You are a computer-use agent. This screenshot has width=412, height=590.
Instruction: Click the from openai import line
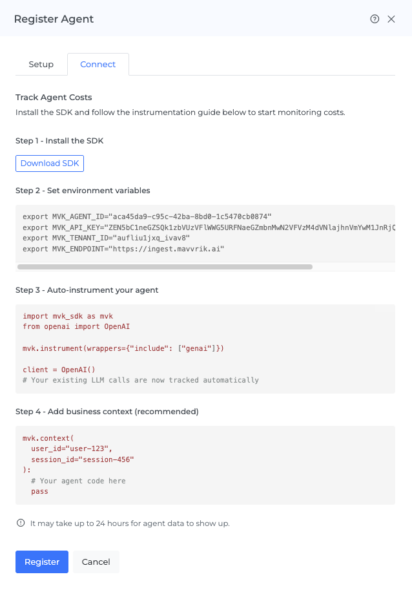tap(76, 327)
